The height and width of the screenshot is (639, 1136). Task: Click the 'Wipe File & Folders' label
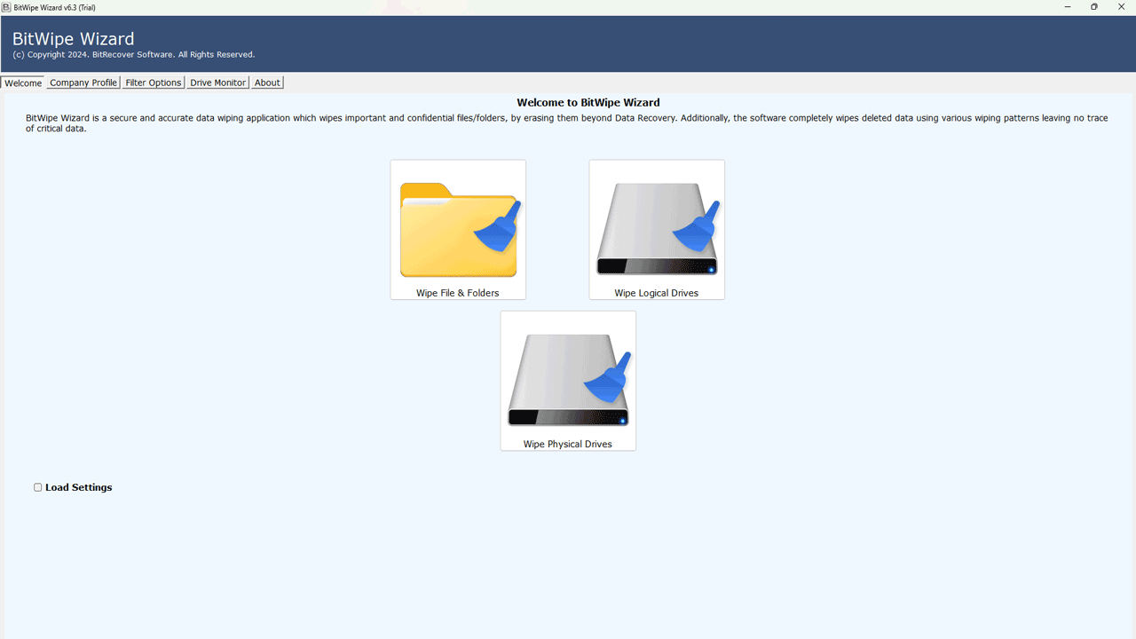[458, 293]
